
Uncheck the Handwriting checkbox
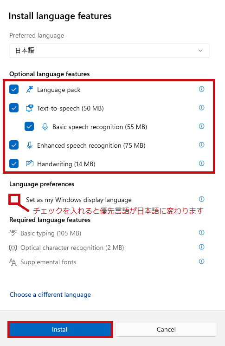point(14,163)
